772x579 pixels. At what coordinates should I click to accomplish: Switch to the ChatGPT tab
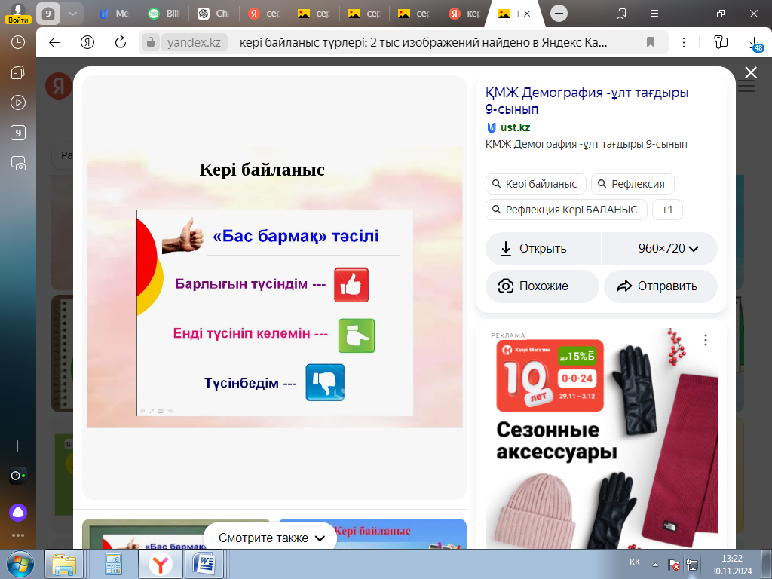215,14
